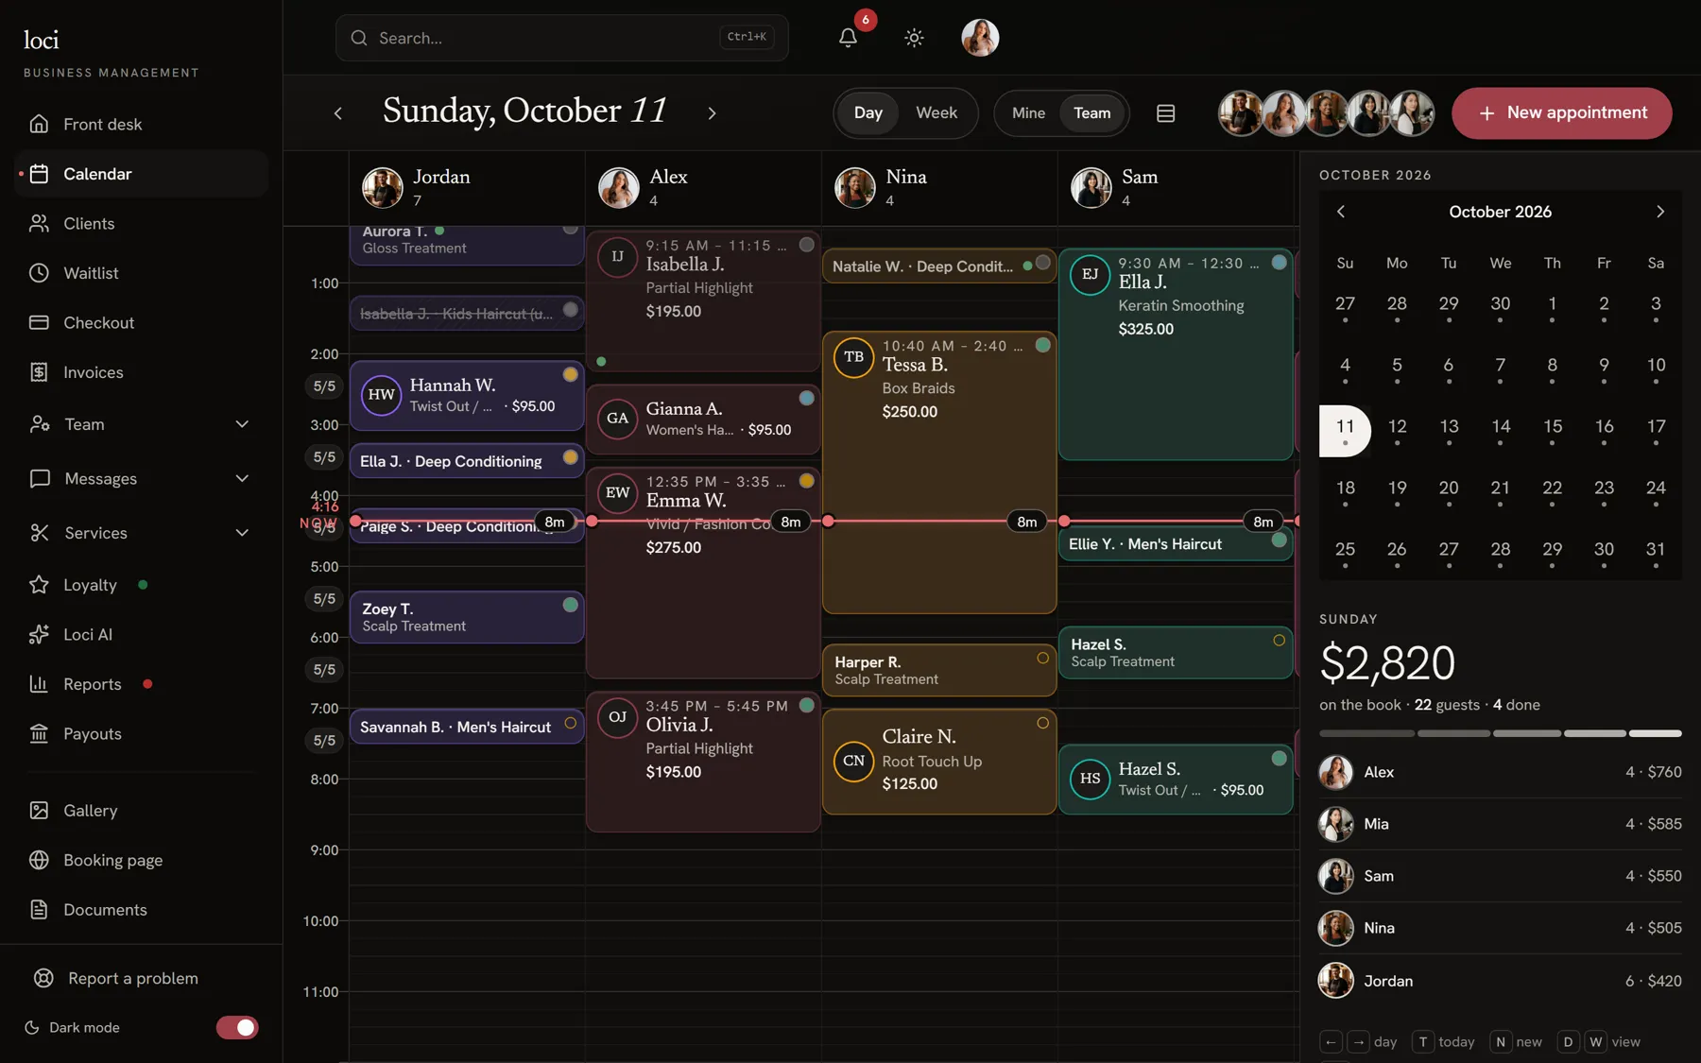The image size is (1701, 1063).
Task: Open Natalie W. Deep Conditioning appointment
Action: pyautogui.click(x=939, y=266)
